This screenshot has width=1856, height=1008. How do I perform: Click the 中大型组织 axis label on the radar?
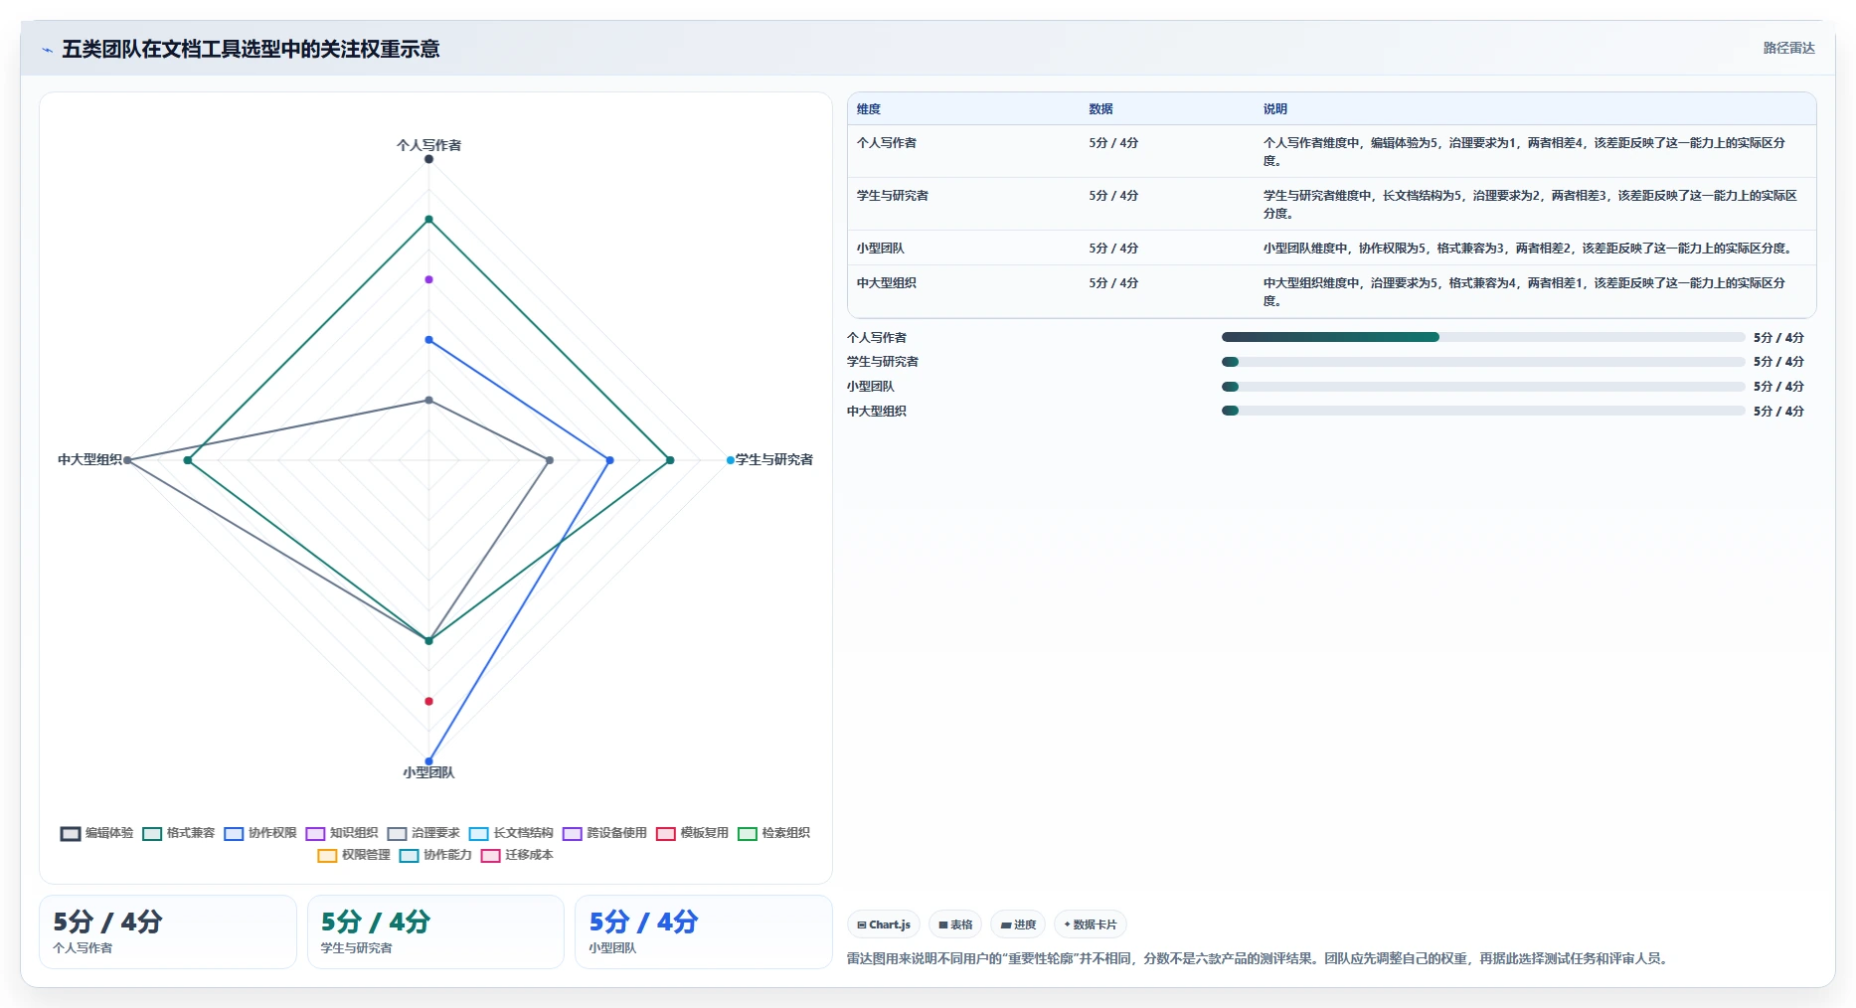(x=89, y=459)
